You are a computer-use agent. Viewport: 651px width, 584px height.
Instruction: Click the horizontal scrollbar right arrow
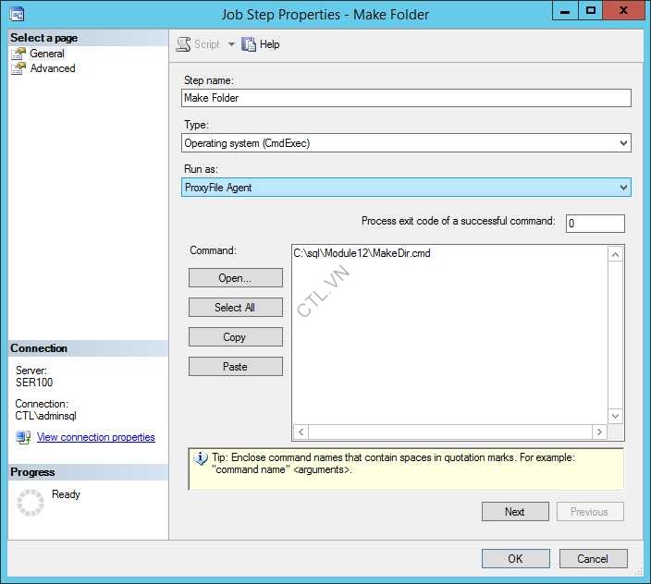point(599,432)
